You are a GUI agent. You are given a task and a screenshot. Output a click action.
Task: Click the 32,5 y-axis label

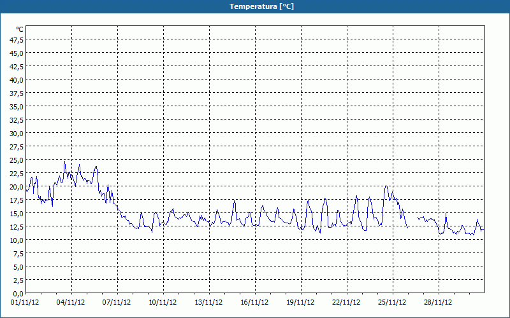tap(17, 120)
